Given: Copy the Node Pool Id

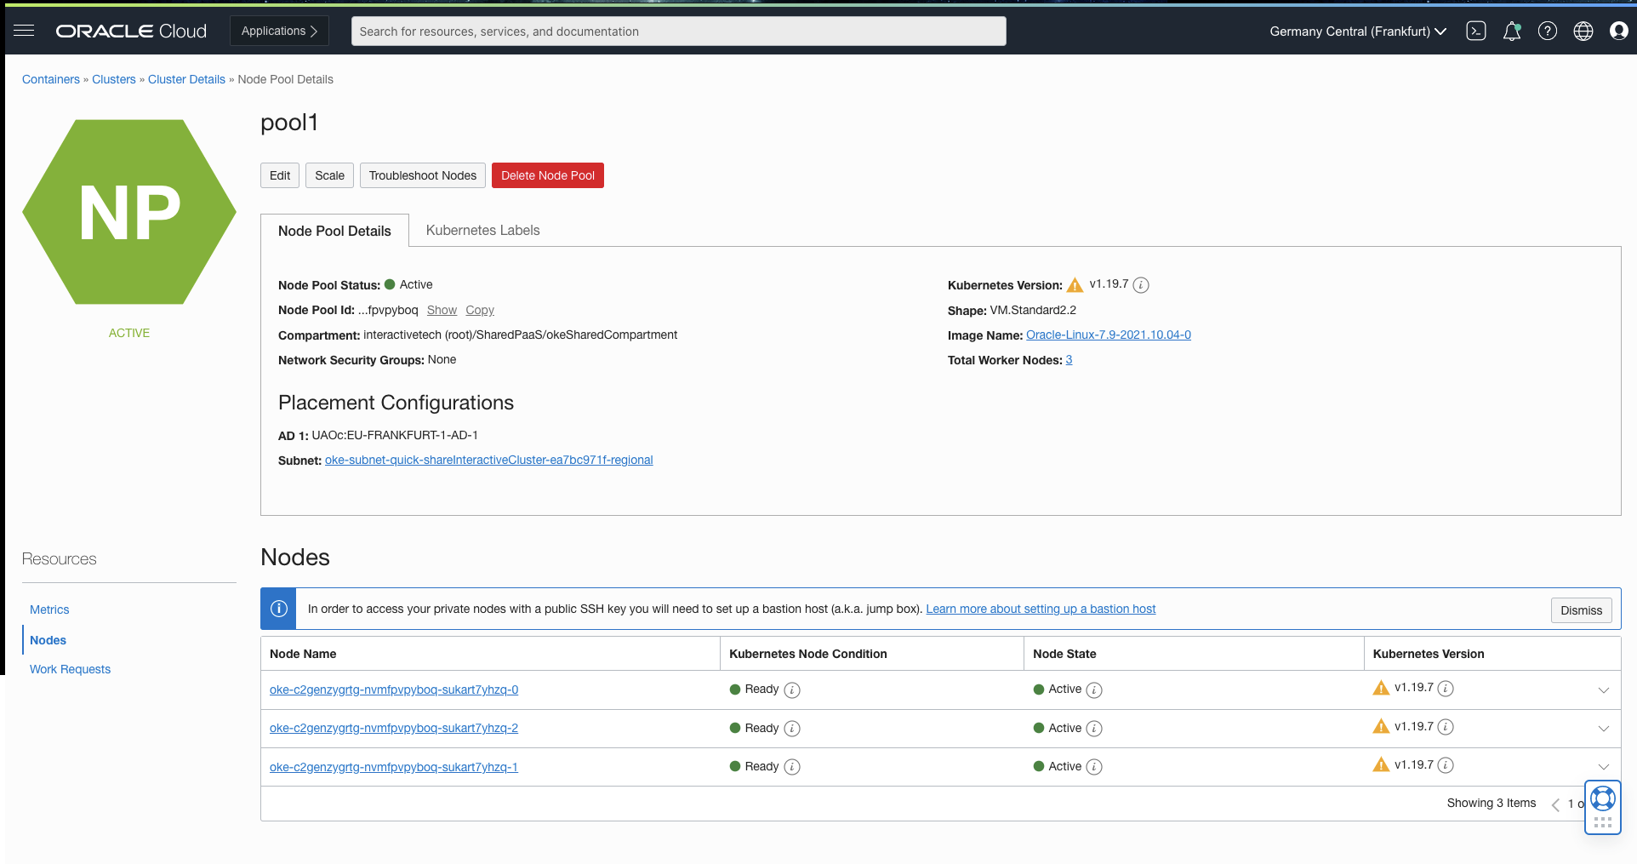Looking at the screenshot, I should pos(480,310).
